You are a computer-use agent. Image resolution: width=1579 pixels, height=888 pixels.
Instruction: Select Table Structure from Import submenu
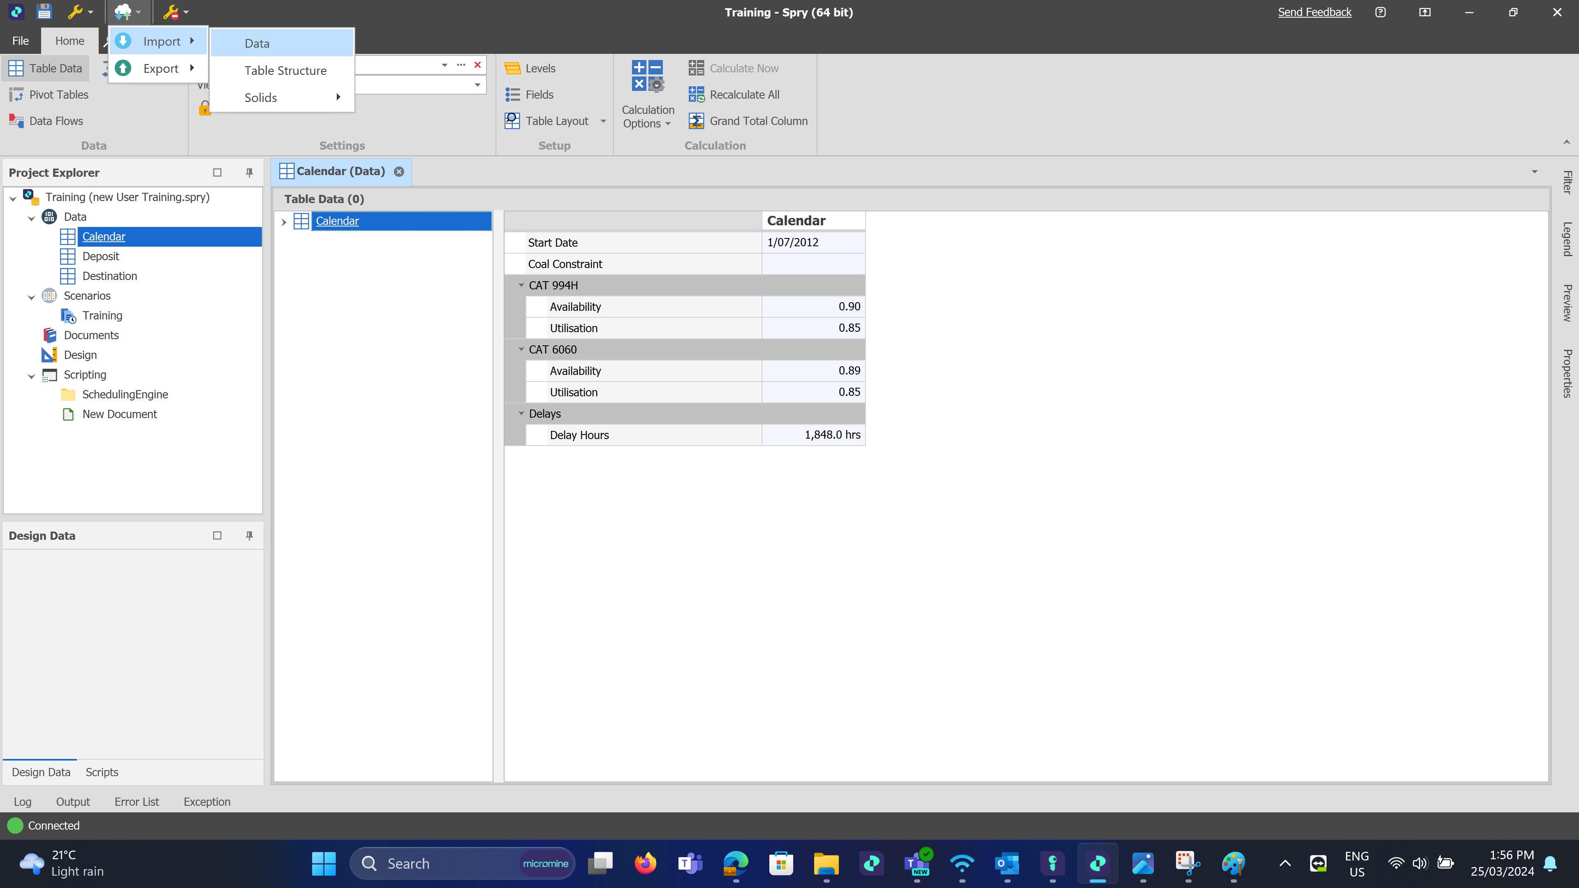285,70
